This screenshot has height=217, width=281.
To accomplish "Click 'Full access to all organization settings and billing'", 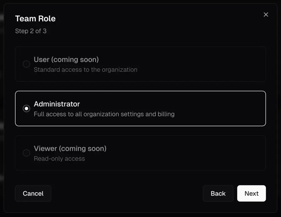I will point(104,114).
